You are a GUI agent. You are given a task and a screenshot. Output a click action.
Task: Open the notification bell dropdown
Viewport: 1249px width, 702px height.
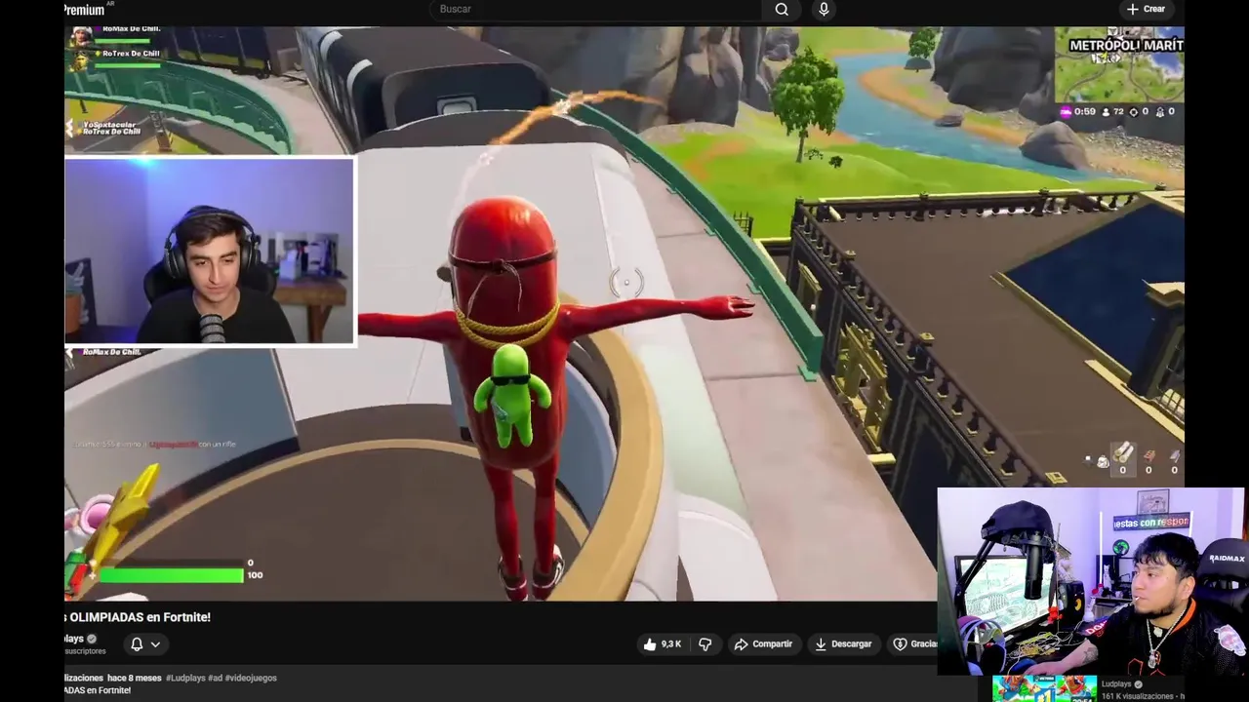click(144, 643)
